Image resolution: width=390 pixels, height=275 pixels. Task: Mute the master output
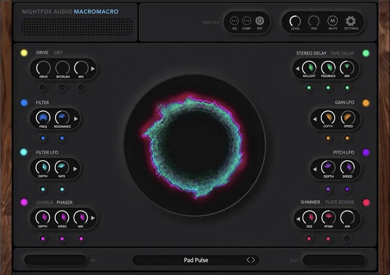point(333,21)
